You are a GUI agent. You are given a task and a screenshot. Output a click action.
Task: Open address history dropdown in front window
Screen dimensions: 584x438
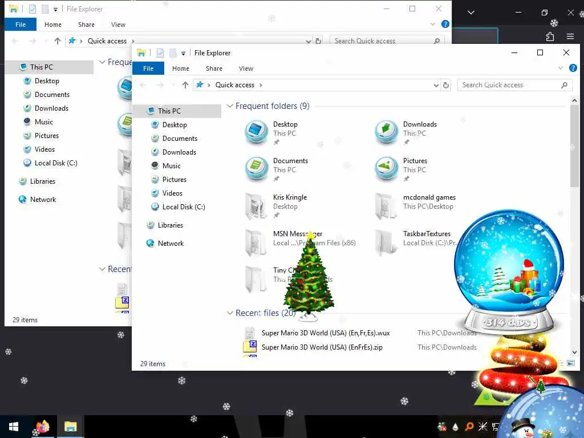(x=436, y=86)
